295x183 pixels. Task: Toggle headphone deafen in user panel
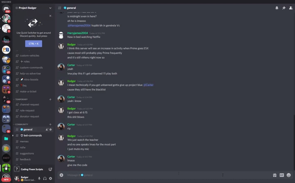click(45, 178)
